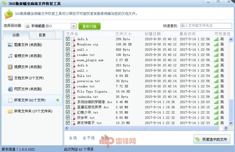The height and width of the screenshot is (152, 235).
Task: Click the file icon beside Morphine.zip
Action: click(73, 45)
